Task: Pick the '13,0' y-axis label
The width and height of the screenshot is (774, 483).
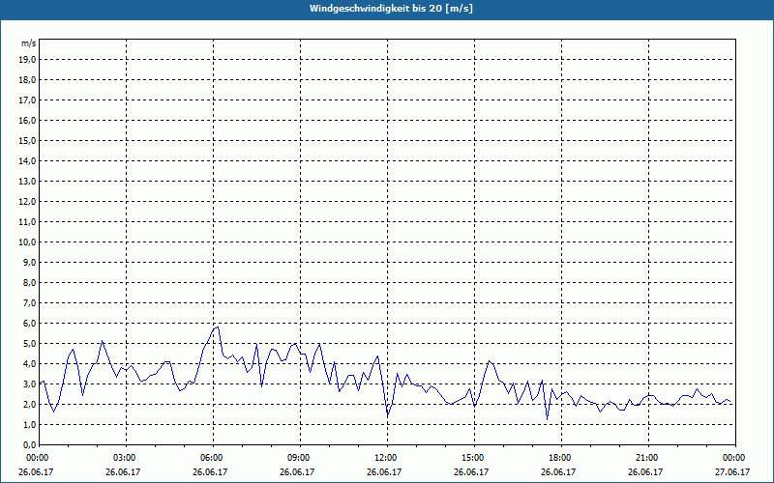Action: pyautogui.click(x=27, y=181)
